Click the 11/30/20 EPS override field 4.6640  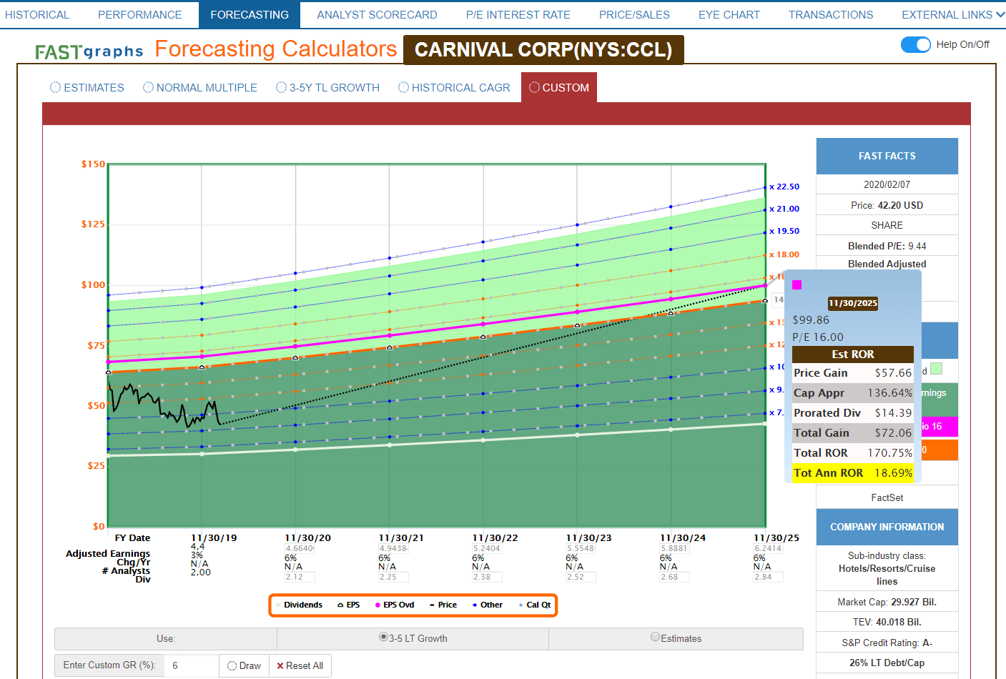(x=300, y=548)
